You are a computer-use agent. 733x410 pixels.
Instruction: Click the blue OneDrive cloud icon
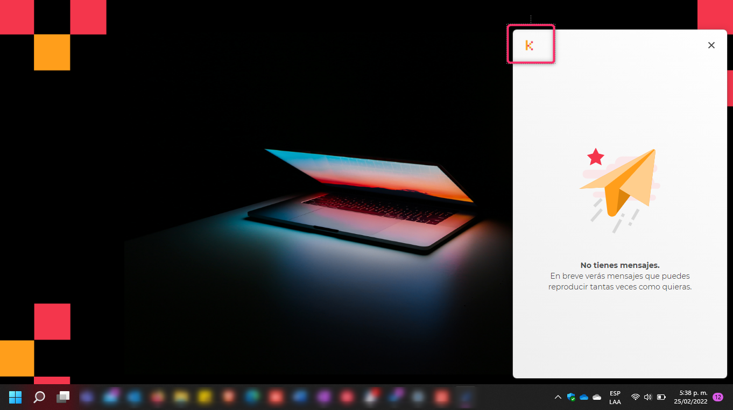coord(584,397)
